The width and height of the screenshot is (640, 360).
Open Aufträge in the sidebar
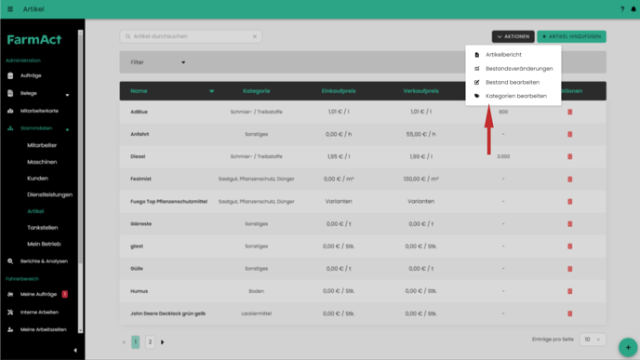tap(31, 75)
